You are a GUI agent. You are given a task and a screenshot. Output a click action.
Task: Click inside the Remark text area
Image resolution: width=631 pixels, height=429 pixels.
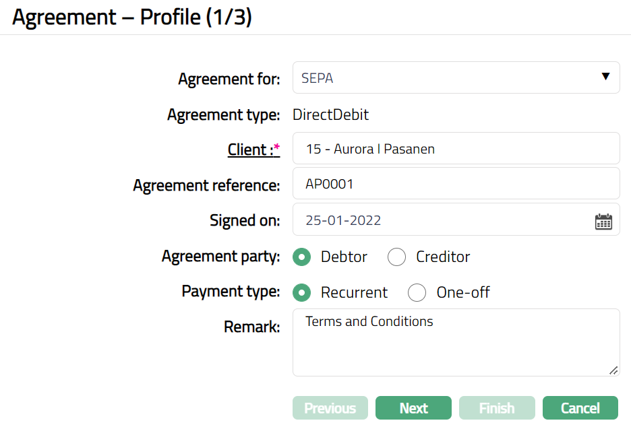coord(456,342)
